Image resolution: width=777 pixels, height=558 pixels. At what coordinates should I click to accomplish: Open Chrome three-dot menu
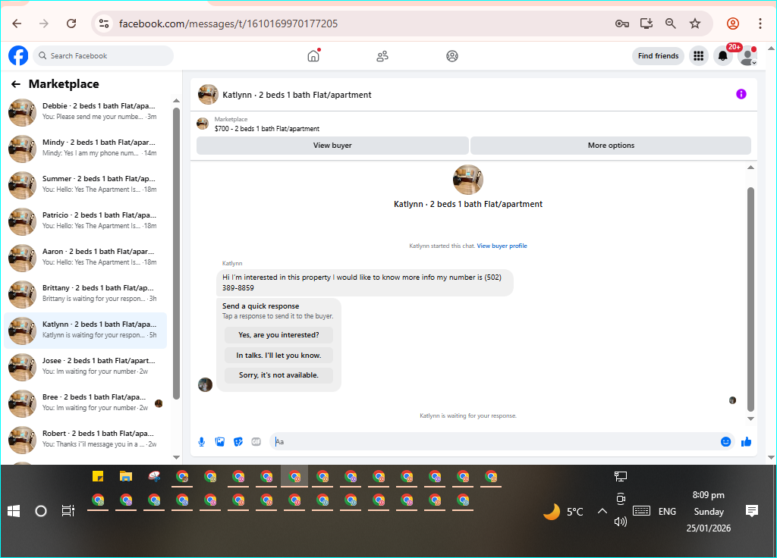tap(760, 24)
